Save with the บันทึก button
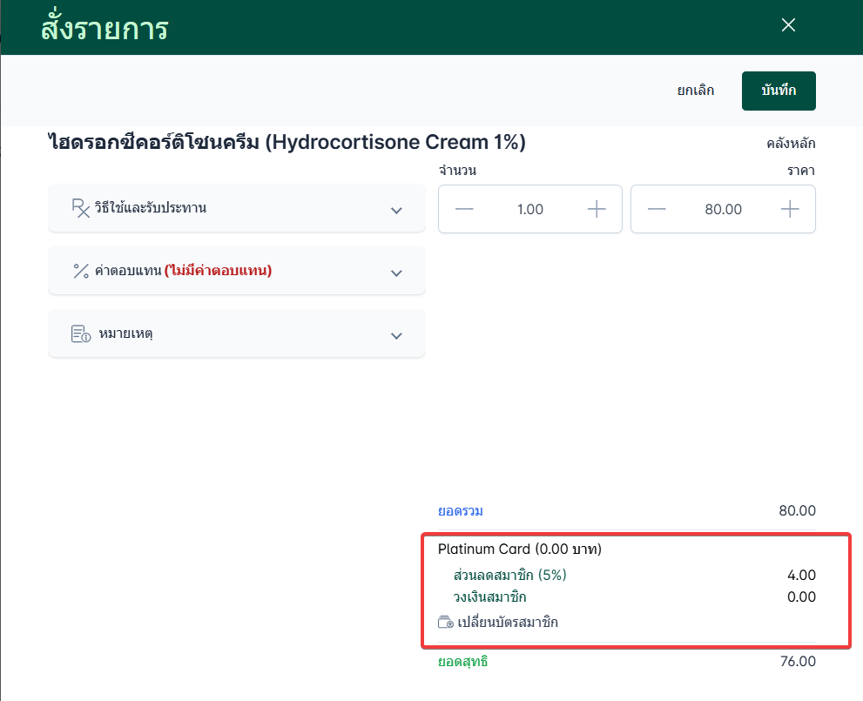This screenshot has height=701, width=863. pyautogui.click(x=779, y=91)
